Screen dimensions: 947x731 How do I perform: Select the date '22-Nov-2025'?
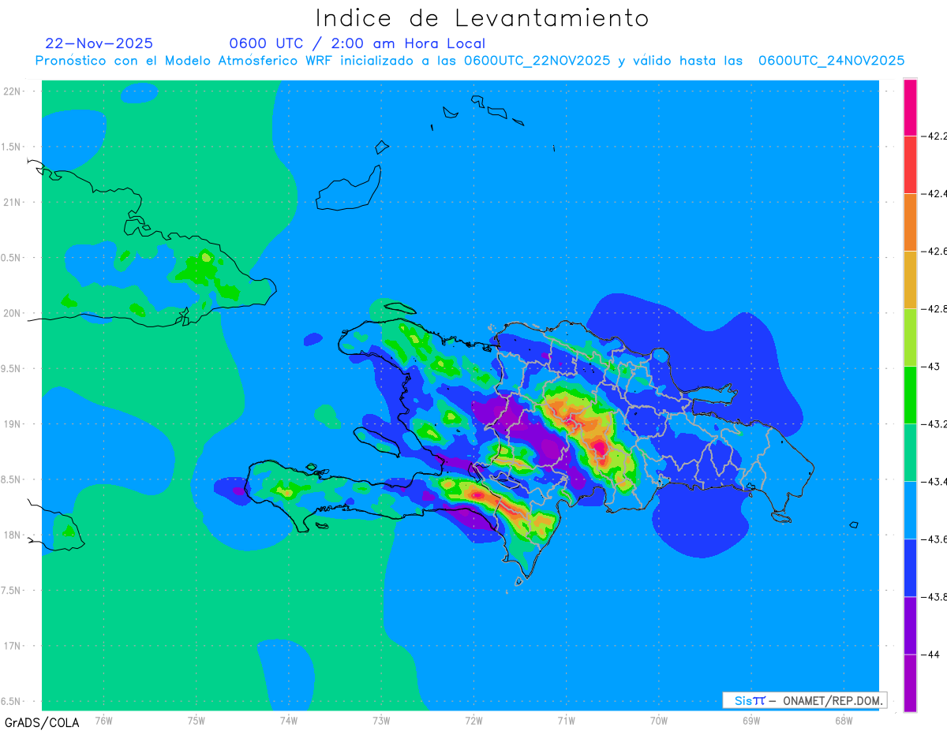(99, 43)
